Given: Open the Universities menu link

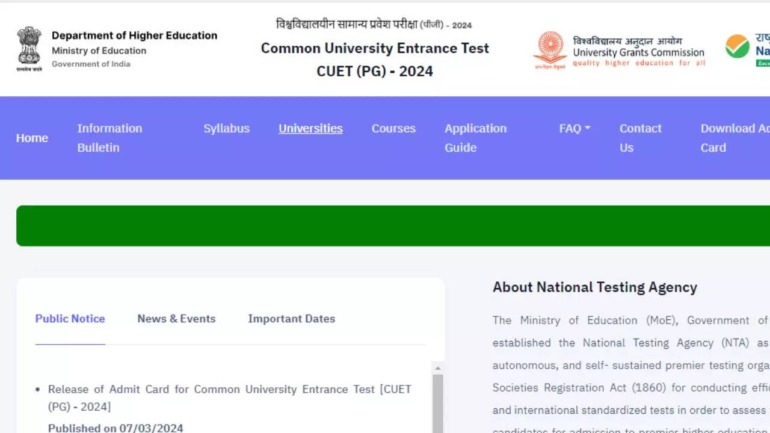Looking at the screenshot, I should pyautogui.click(x=310, y=128).
